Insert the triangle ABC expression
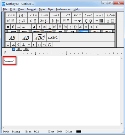125x135 pixels. [x=53, y=37]
